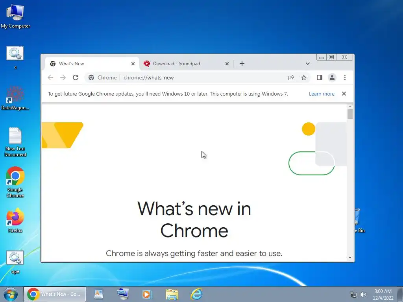The width and height of the screenshot is (403, 302).
Task: Open the network tray icon
Action: pyautogui.click(x=354, y=295)
